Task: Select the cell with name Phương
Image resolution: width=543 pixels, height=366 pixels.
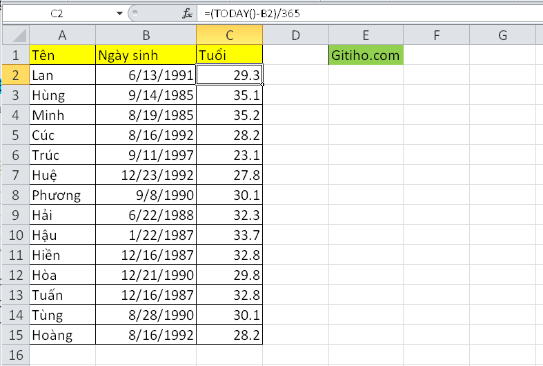Action: (62, 195)
